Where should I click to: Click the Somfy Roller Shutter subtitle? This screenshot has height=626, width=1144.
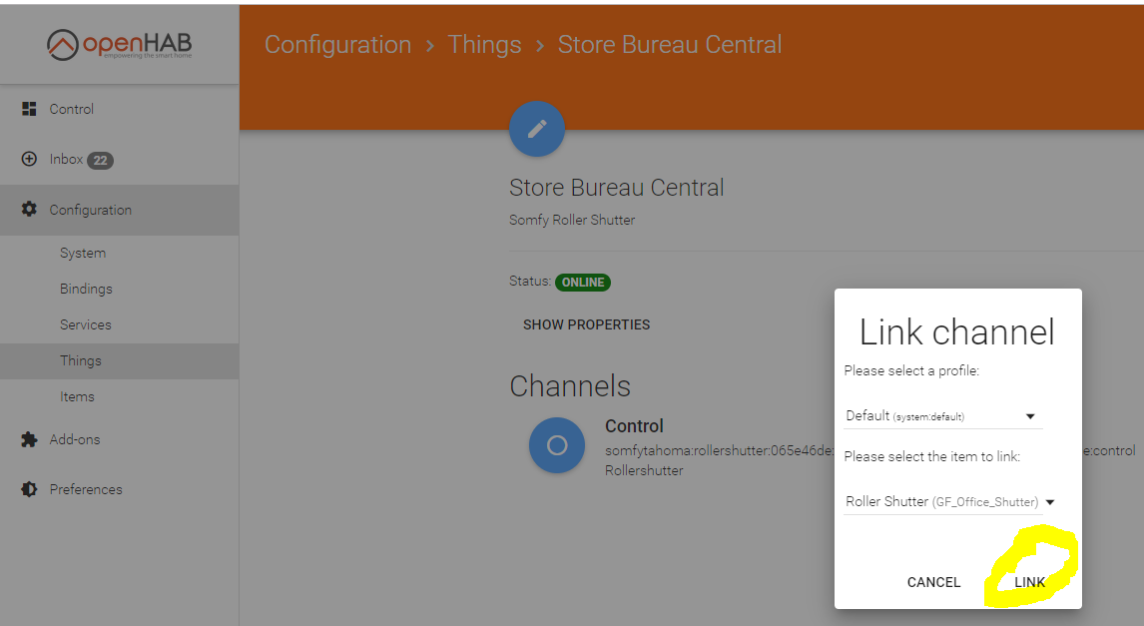point(572,220)
